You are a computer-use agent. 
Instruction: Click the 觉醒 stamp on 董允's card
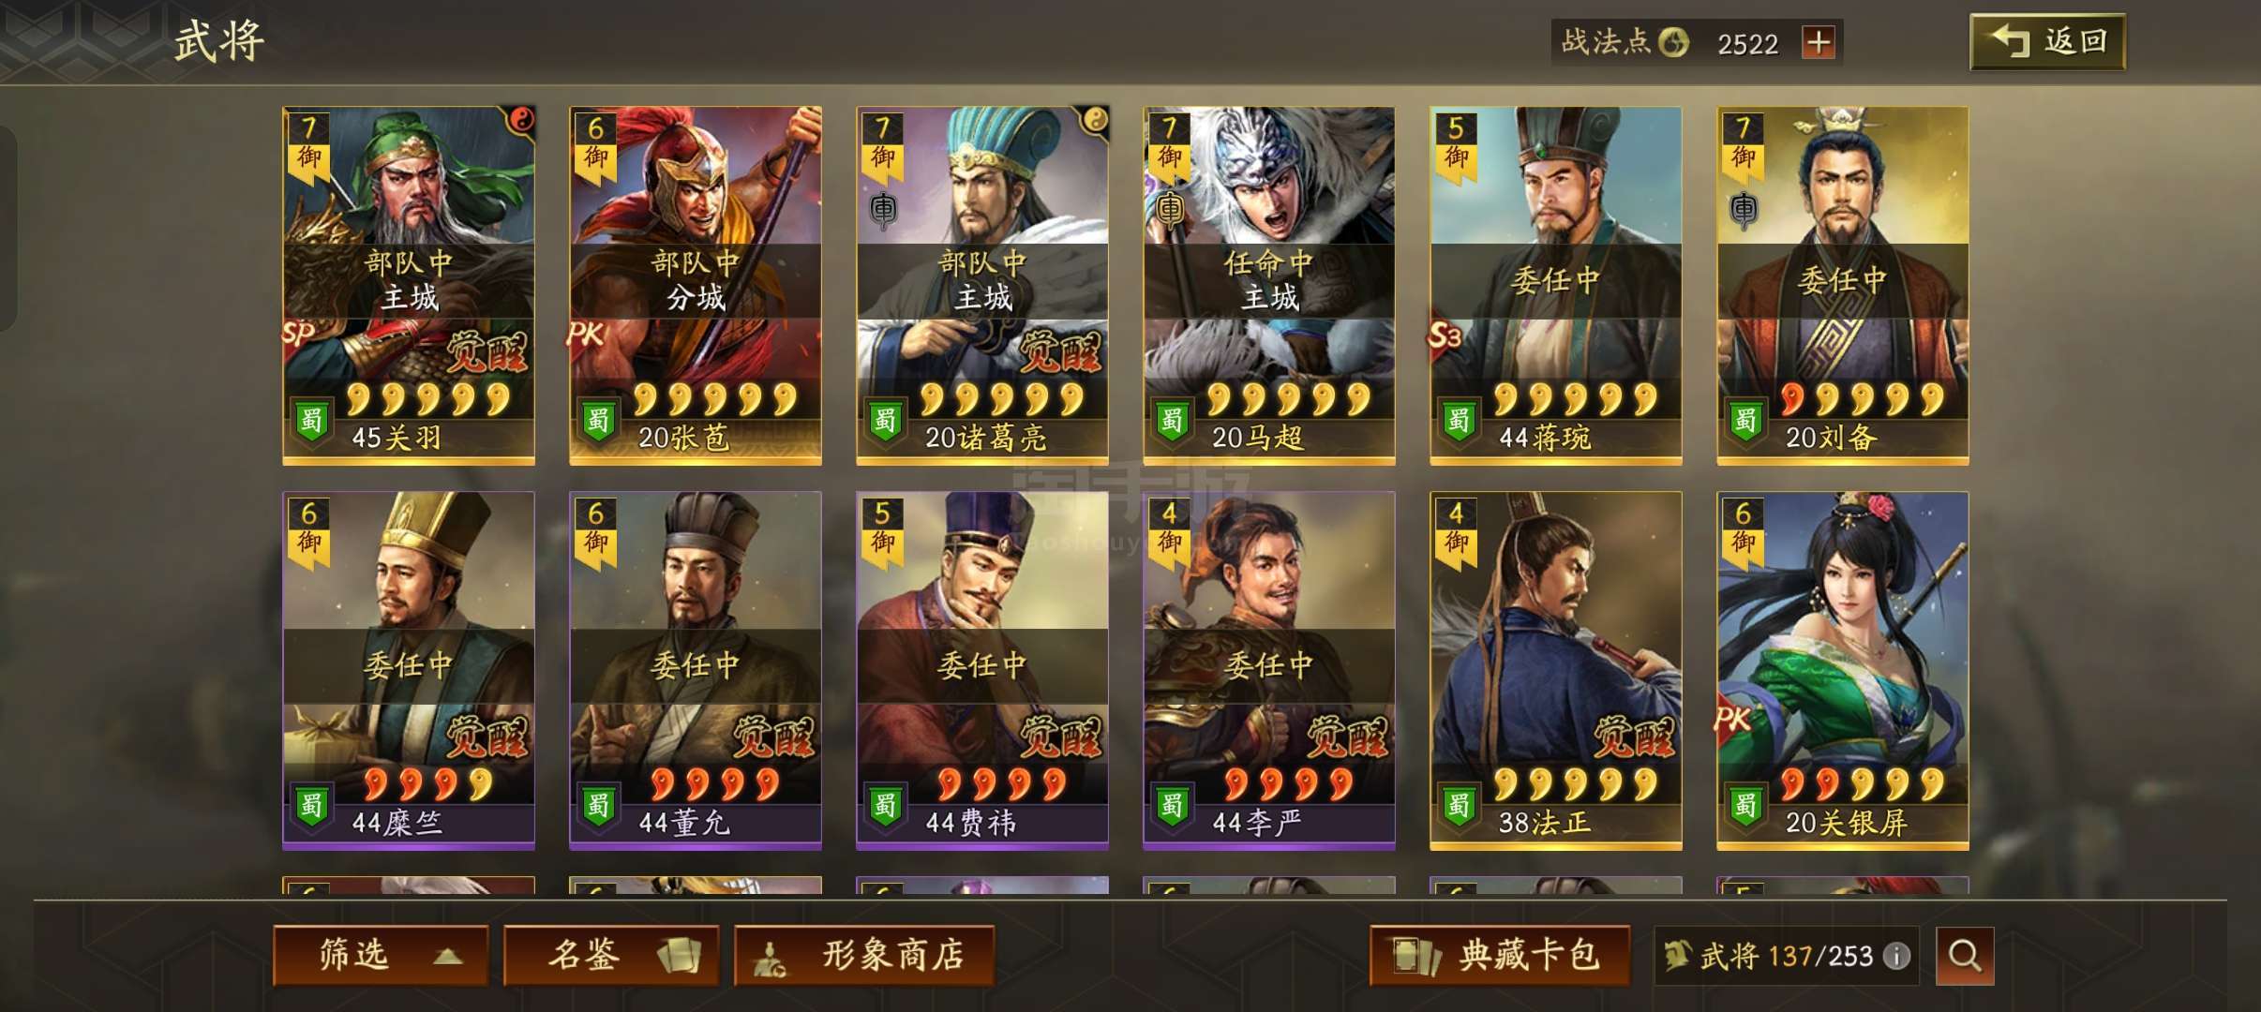click(x=772, y=737)
